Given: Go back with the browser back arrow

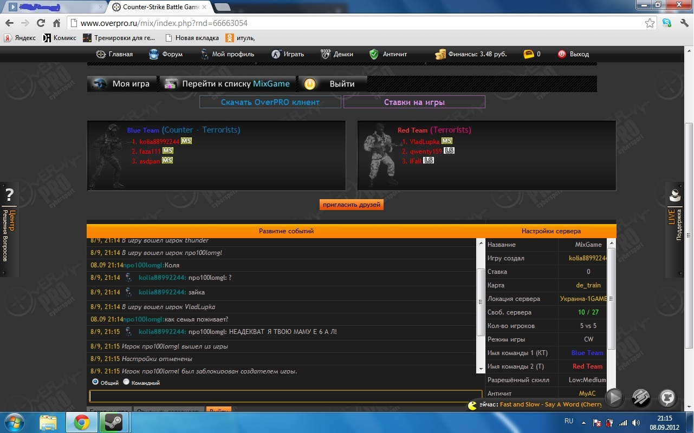Looking at the screenshot, I should tap(9, 23).
